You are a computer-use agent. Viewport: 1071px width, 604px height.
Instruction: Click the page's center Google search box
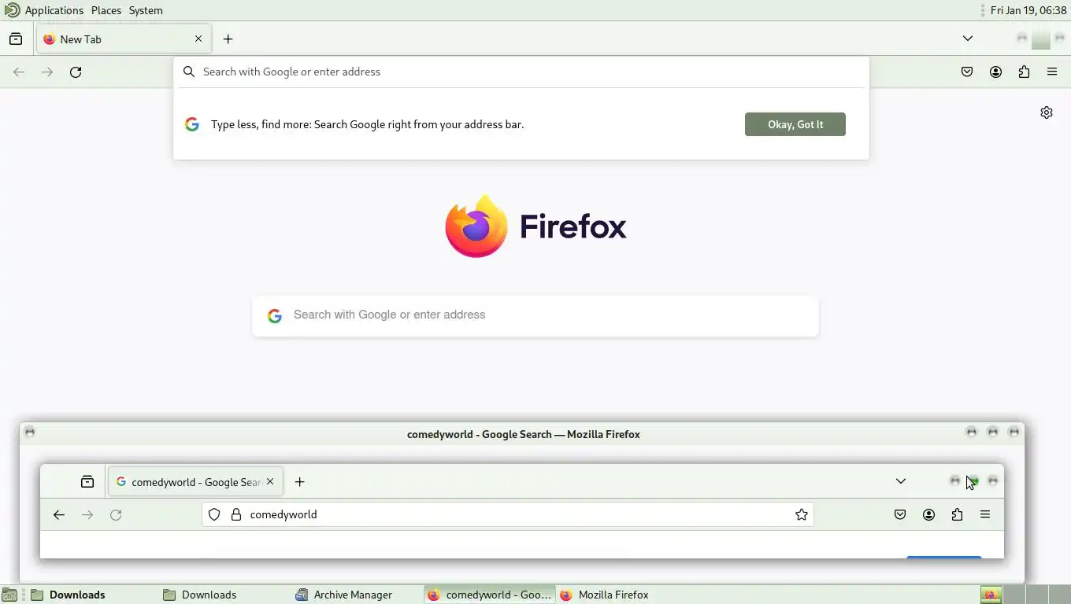click(x=535, y=315)
